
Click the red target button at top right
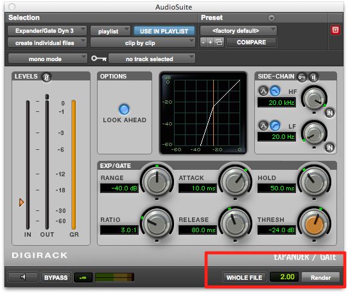point(335,30)
